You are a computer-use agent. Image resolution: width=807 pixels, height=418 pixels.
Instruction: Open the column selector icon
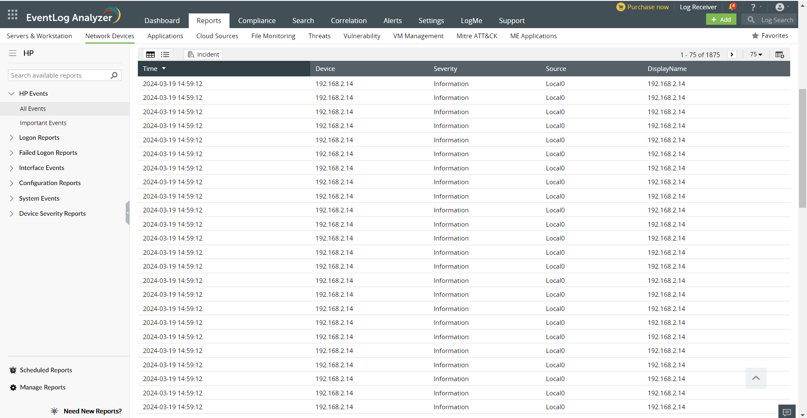point(779,55)
